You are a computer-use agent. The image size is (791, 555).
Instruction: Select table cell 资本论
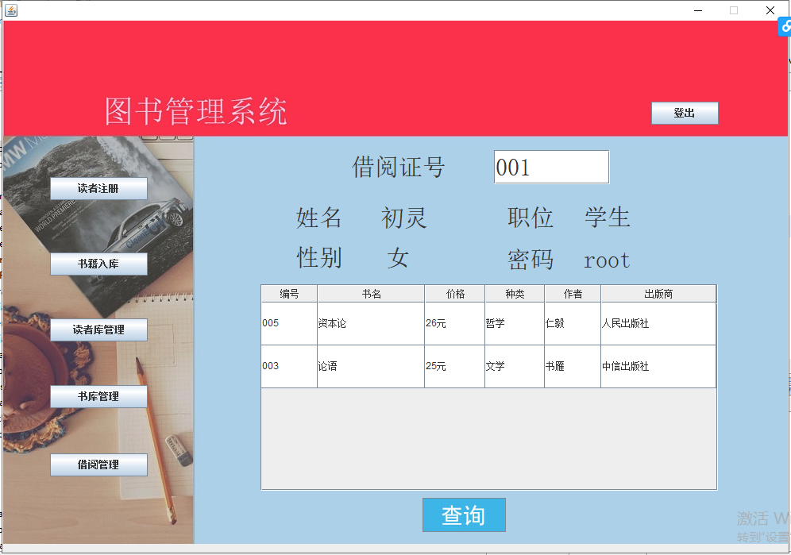(371, 323)
